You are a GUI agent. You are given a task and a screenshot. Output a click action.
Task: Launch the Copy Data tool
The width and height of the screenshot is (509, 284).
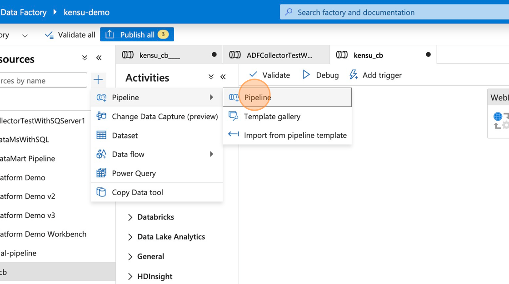[157, 192]
